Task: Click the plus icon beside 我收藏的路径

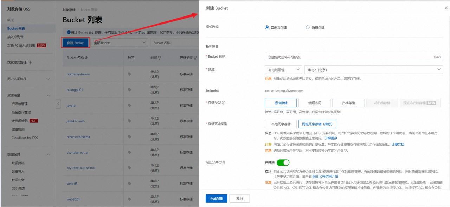Action: [x=30, y=62]
